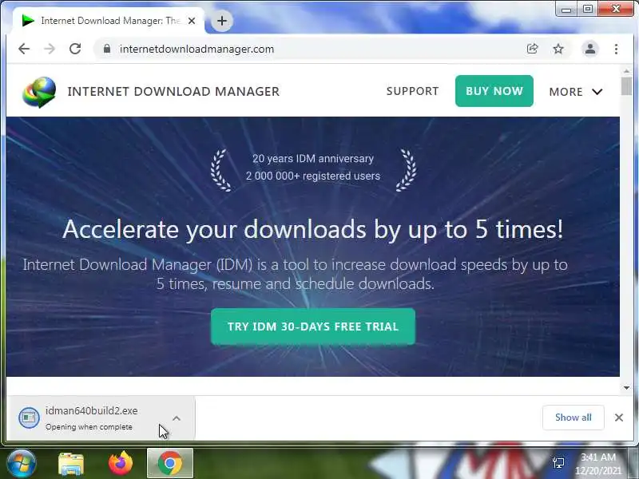Viewport: 639px width, 479px height.
Task: Select the Internet Download Manager browser tab
Action: (109, 21)
